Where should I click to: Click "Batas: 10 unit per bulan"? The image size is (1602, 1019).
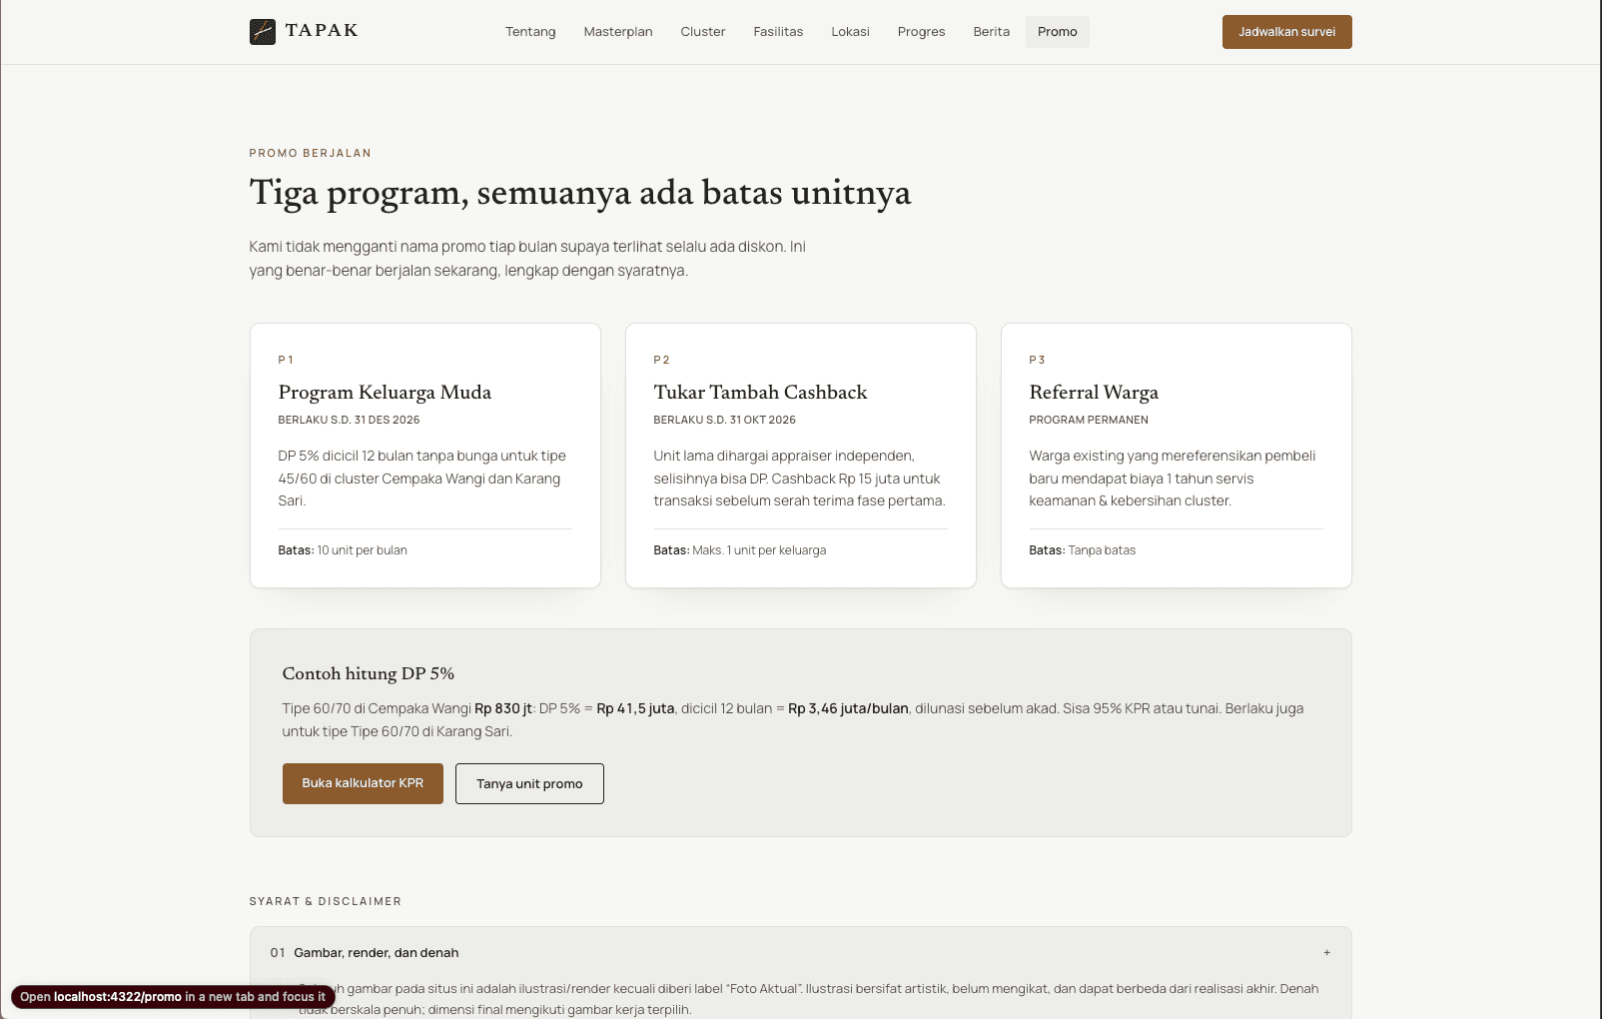coord(343,550)
